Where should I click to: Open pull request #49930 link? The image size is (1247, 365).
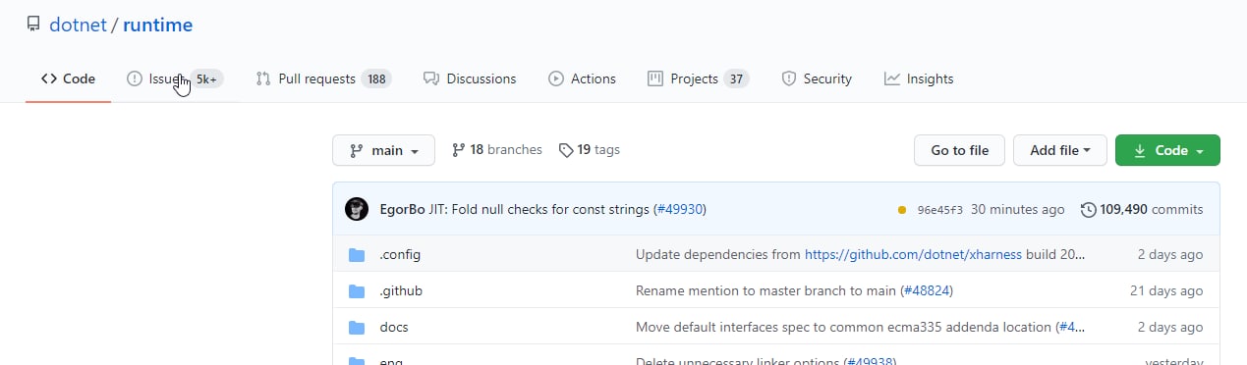(x=679, y=209)
